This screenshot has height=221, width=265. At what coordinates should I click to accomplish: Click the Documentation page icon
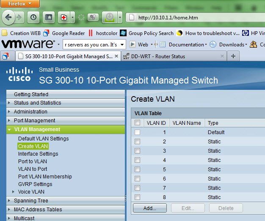tap(163, 44)
